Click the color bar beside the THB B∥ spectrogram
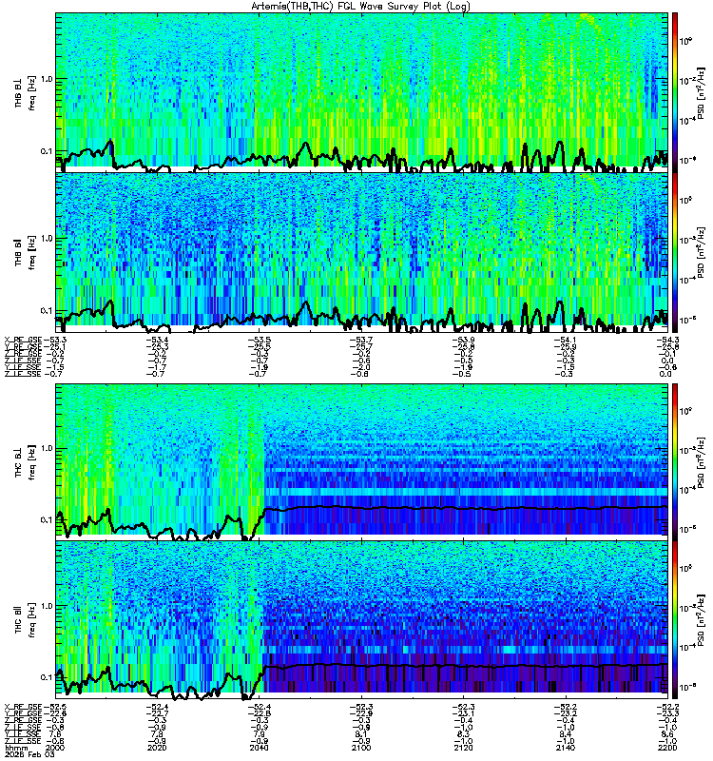Image resolution: width=713 pixels, height=761 pixels. click(x=675, y=252)
